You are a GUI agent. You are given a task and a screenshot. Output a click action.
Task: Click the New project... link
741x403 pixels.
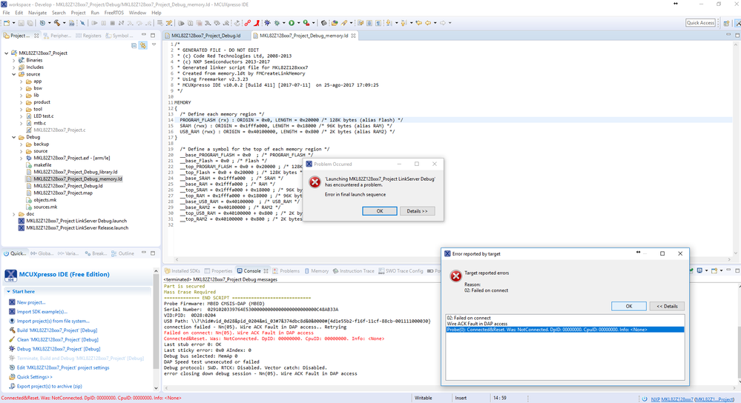point(30,302)
